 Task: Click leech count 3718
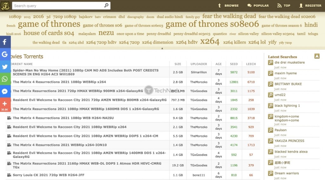[x=251, y=118]
